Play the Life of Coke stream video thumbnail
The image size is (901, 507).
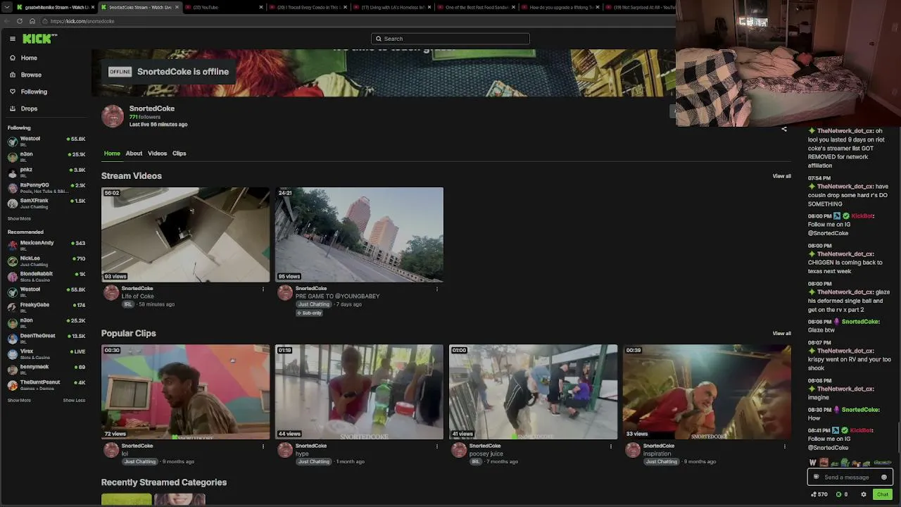(185, 234)
